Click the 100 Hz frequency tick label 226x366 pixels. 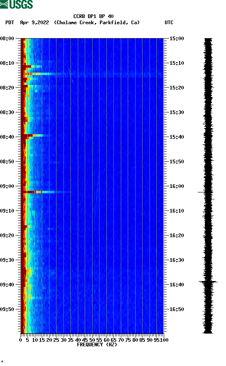[164, 340]
